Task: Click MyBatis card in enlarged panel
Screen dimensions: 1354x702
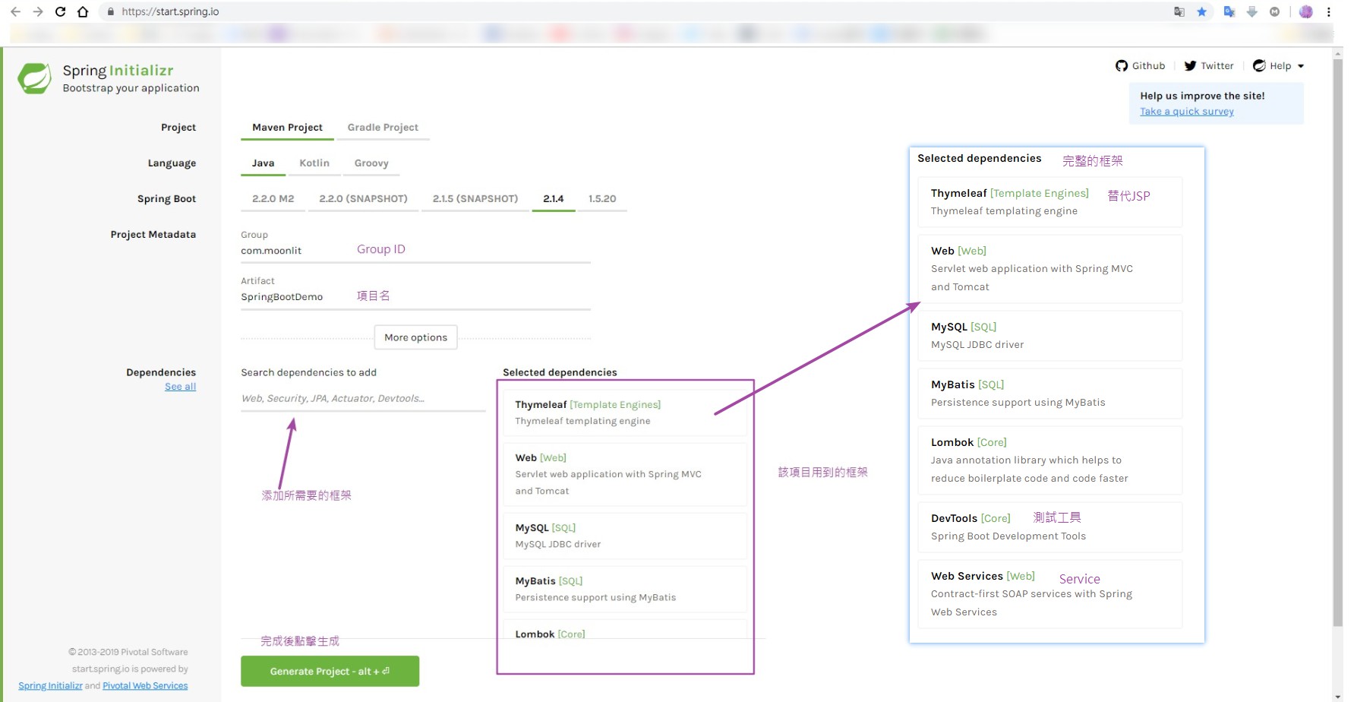Action: 1050,394
